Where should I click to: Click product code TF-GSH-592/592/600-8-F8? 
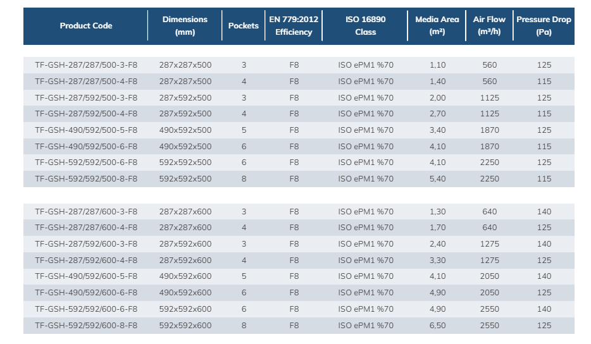[86, 326]
